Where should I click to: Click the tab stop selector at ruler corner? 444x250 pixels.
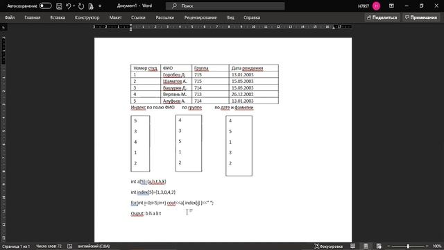coord(3,27)
